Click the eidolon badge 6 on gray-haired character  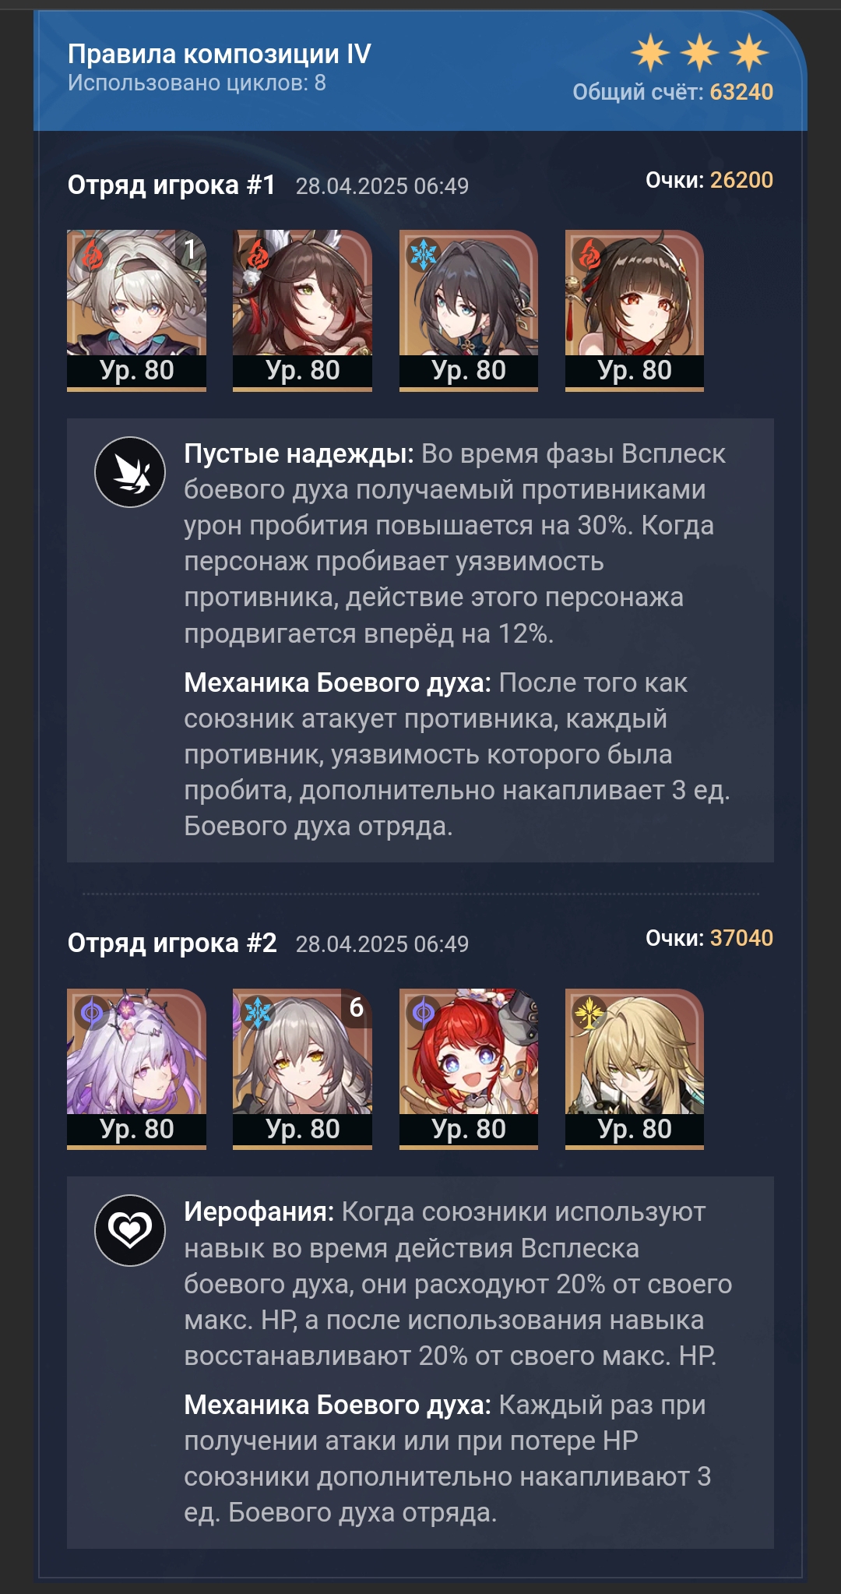[x=357, y=1007]
